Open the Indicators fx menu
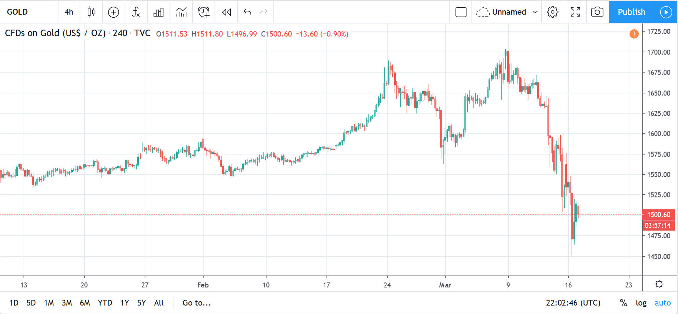 point(136,12)
